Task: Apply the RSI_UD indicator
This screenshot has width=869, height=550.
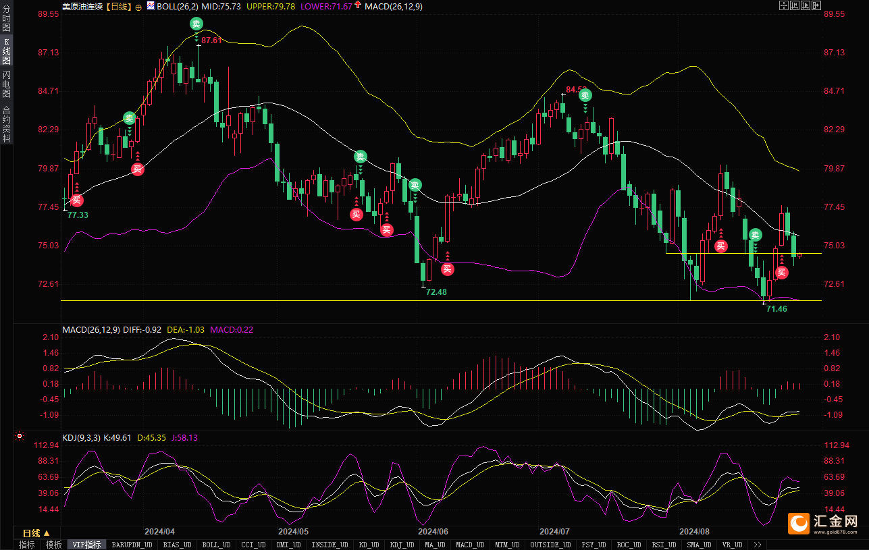Action: (x=664, y=545)
